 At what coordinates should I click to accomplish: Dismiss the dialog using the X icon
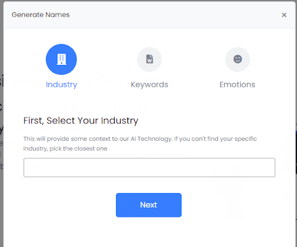(x=284, y=15)
